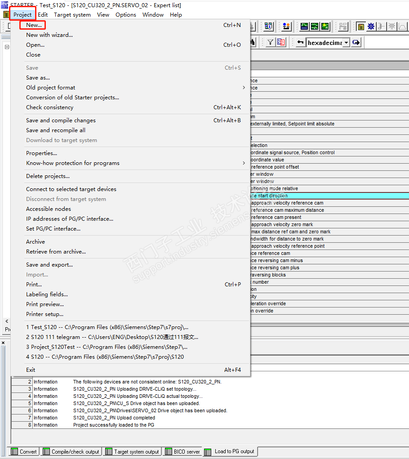Open recent project 3 Project_S120Test
Screen dimensions: 409x459
pos(107,347)
